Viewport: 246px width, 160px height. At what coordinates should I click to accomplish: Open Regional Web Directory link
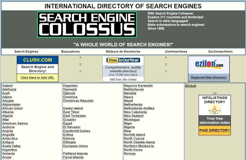click(x=209, y=77)
